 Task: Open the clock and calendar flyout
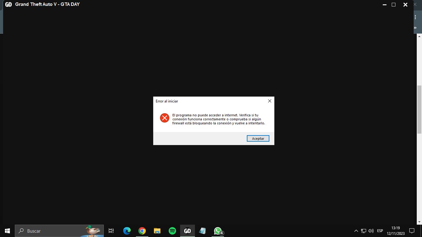(x=395, y=231)
